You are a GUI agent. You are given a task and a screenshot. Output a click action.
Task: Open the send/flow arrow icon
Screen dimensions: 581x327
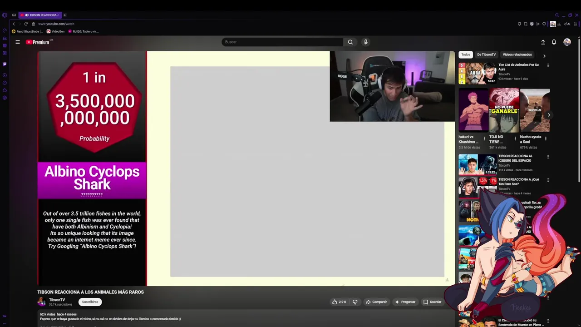click(x=538, y=24)
